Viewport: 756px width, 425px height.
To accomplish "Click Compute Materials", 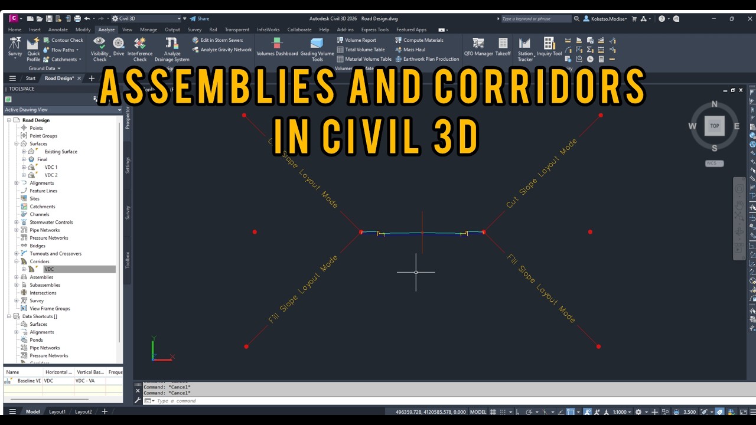I will coord(419,40).
